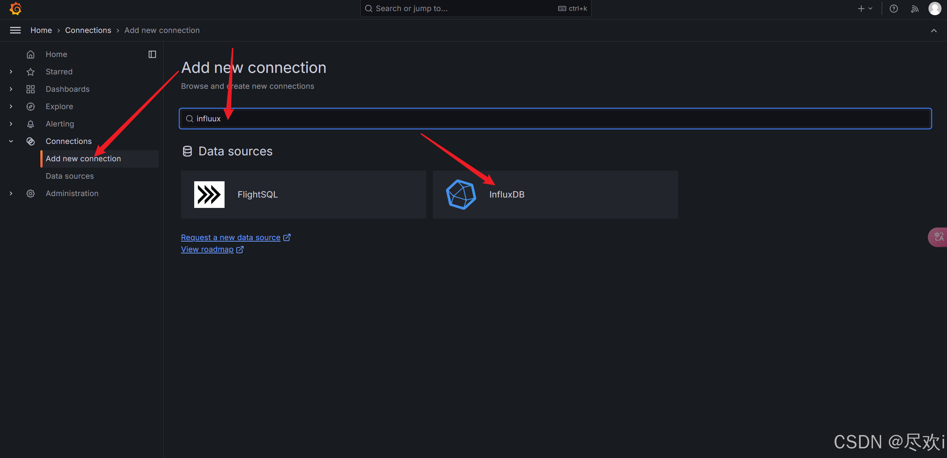
Task: Toggle the hamburger menu button
Action: point(15,30)
